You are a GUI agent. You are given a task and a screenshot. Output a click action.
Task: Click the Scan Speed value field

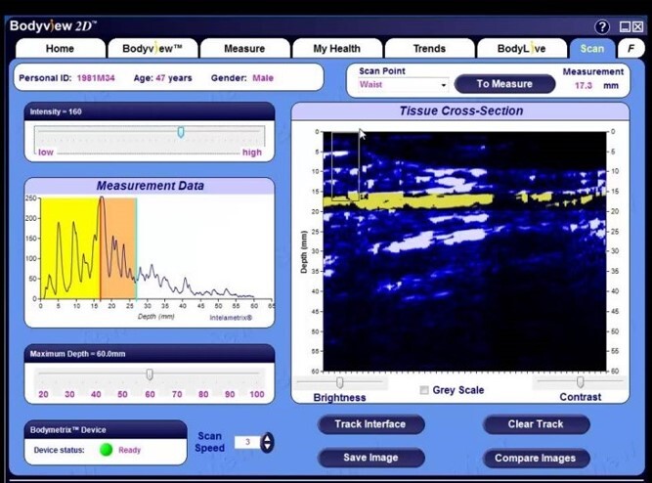pyautogui.click(x=247, y=442)
